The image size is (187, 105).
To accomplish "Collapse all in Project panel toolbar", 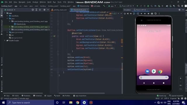I will [40, 10].
